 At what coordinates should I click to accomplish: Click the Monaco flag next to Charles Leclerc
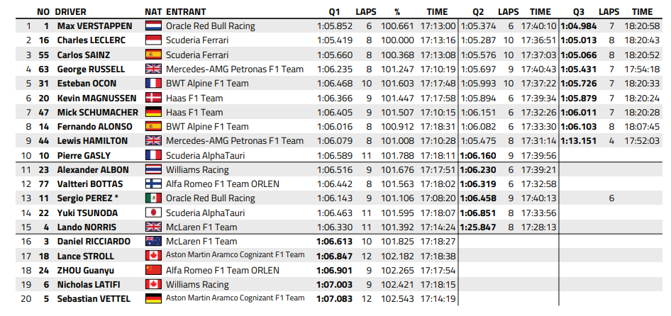coord(153,40)
